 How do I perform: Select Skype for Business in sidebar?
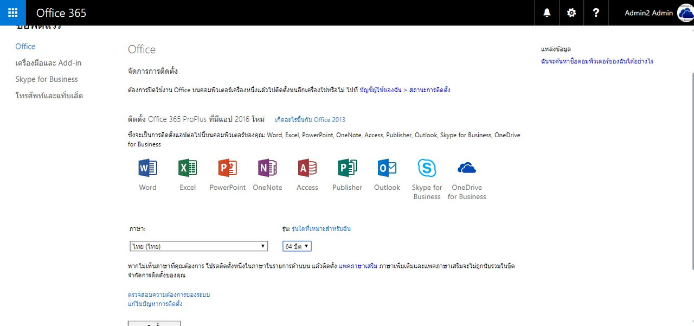pos(47,79)
